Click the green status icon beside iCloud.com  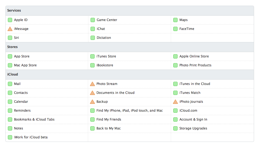click(175, 111)
